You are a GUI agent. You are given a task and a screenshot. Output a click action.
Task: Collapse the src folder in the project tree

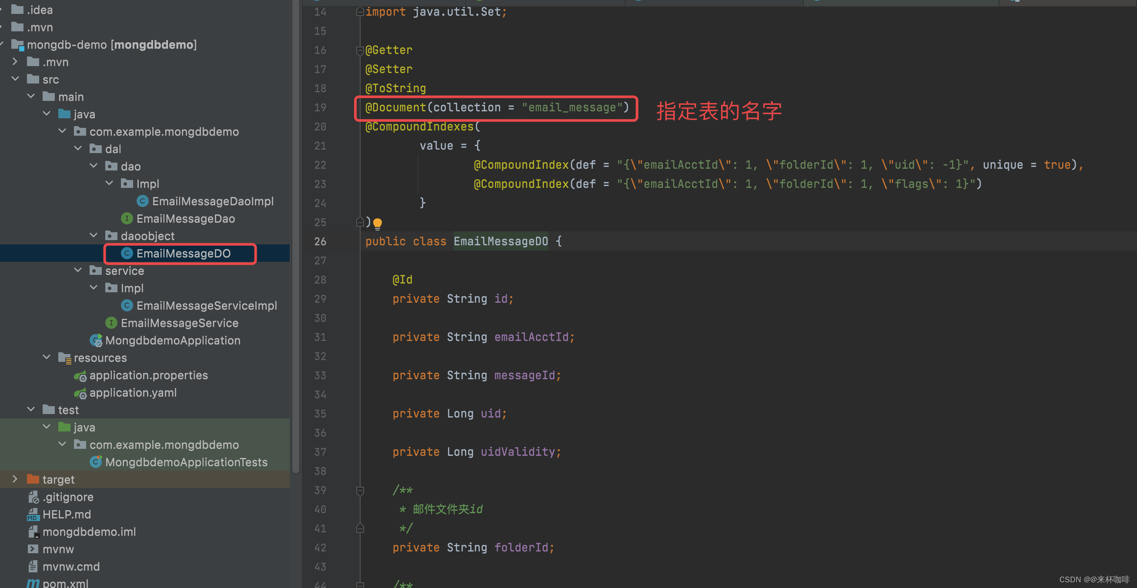coord(16,79)
